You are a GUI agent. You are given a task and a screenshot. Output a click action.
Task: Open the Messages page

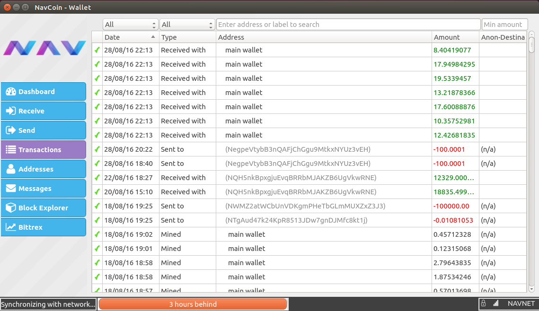point(44,189)
